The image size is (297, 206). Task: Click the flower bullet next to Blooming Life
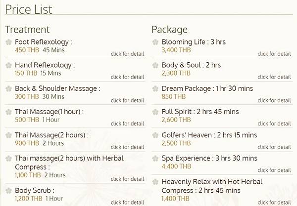coord(155,42)
